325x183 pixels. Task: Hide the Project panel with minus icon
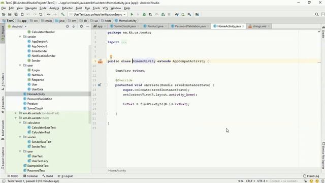87,26
